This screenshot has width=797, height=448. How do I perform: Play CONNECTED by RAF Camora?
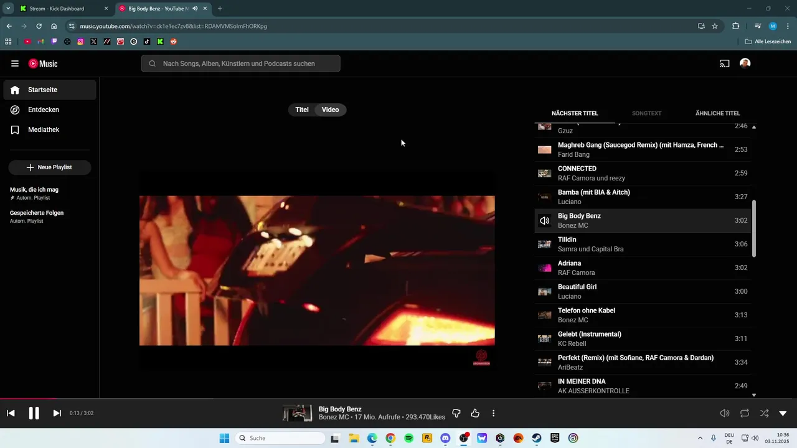643,173
